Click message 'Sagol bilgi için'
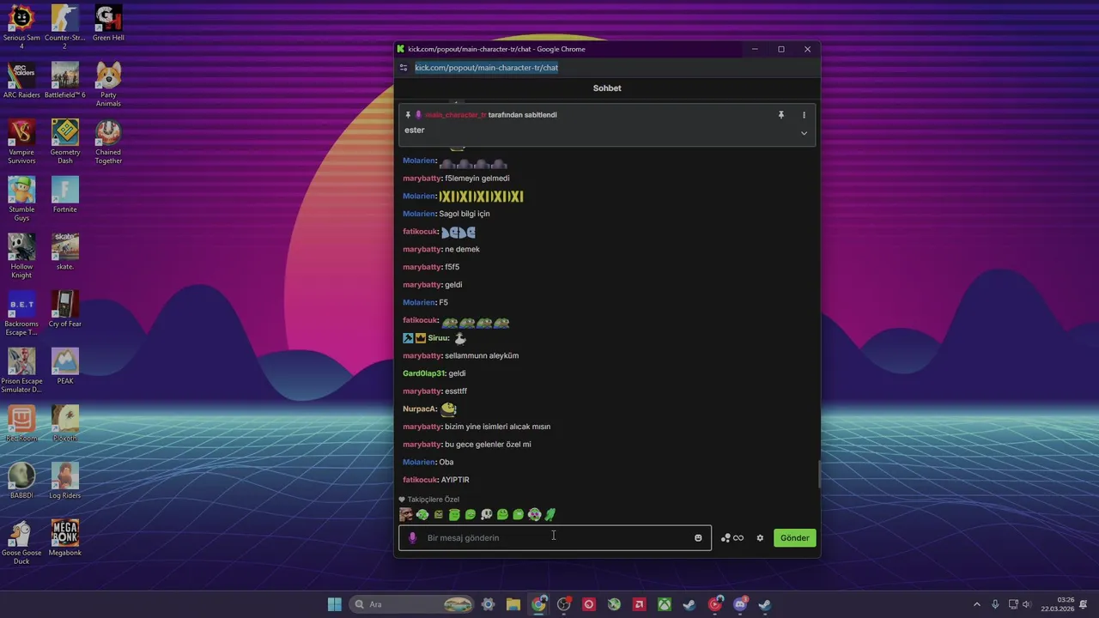 tap(464, 214)
